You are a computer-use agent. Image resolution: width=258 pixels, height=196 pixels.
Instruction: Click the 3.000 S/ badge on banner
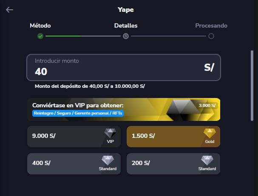tap(207, 105)
